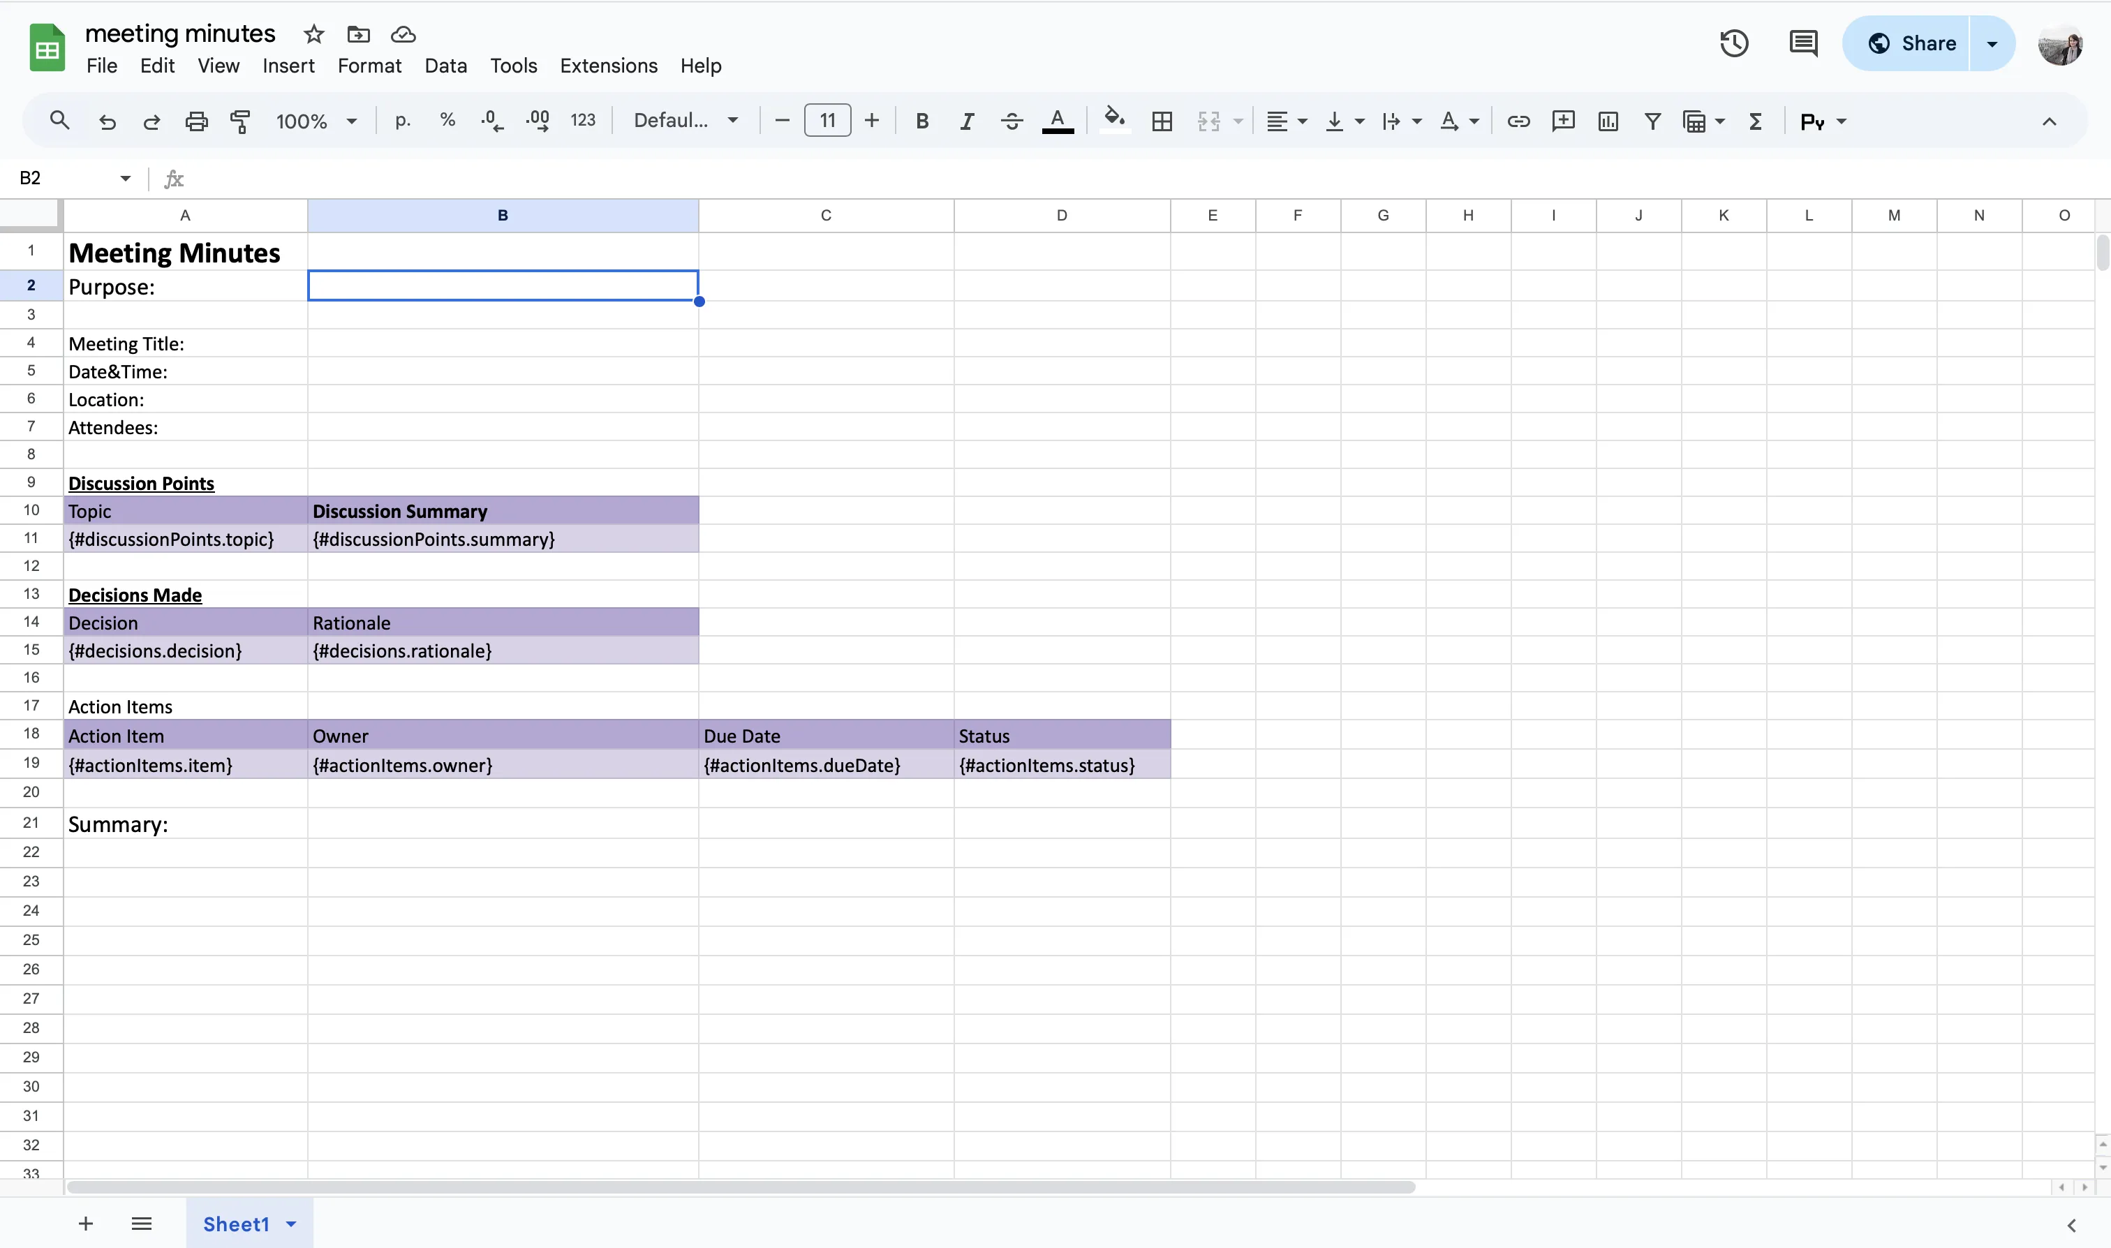Open the zoom level dropdown
The width and height of the screenshot is (2111, 1248).
pyautogui.click(x=316, y=121)
